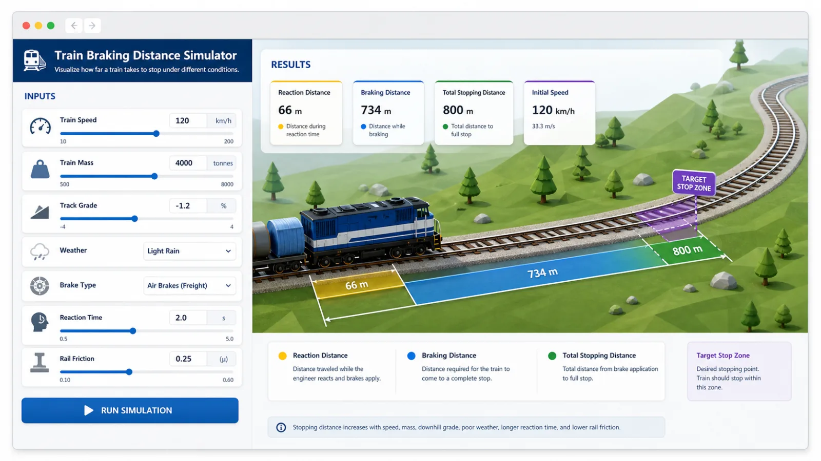Adjust the Train Speed slider handle
This screenshot has height=461, width=821.
(156, 134)
